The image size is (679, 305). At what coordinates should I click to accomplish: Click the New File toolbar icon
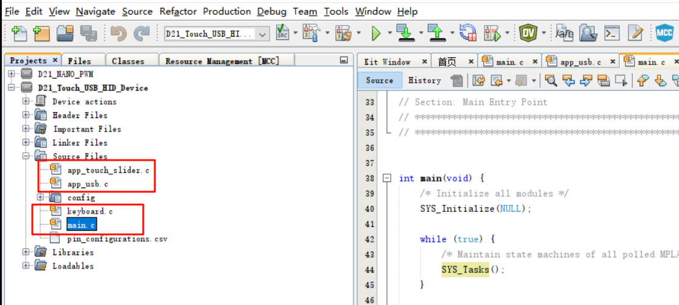pyautogui.click(x=19, y=33)
